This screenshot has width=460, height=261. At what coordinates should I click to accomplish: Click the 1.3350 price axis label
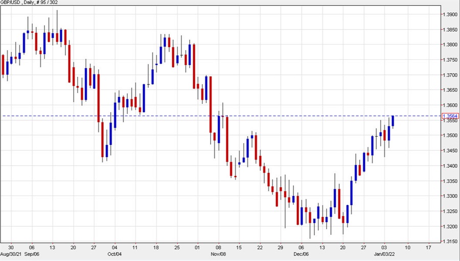point(450,181)
